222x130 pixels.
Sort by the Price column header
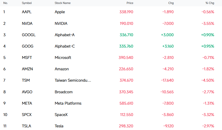pyautogui.click(x=130, y=3)
